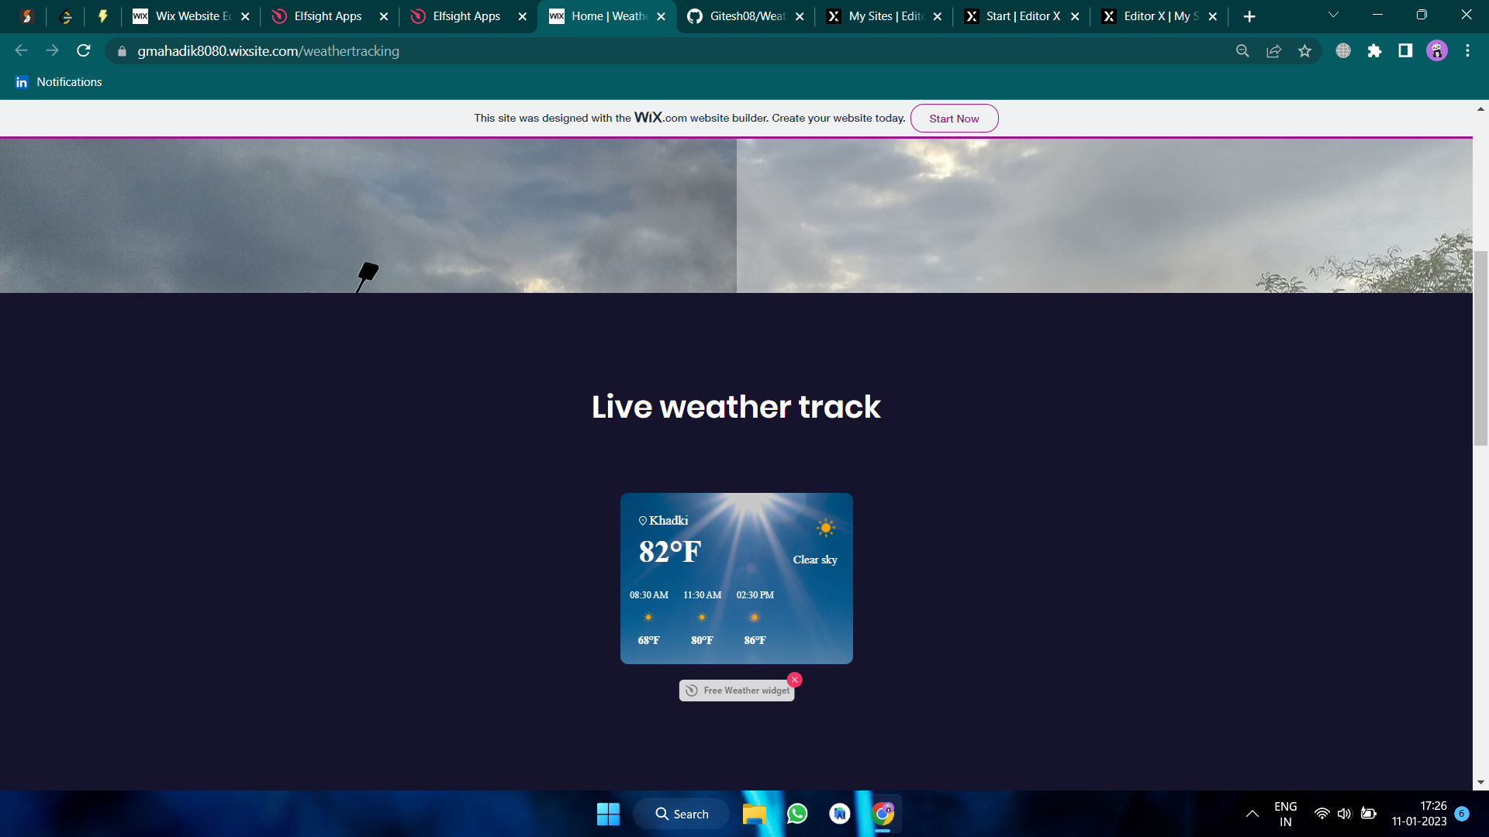Open Wi-Fi network settings in tray

(1321, 814)
